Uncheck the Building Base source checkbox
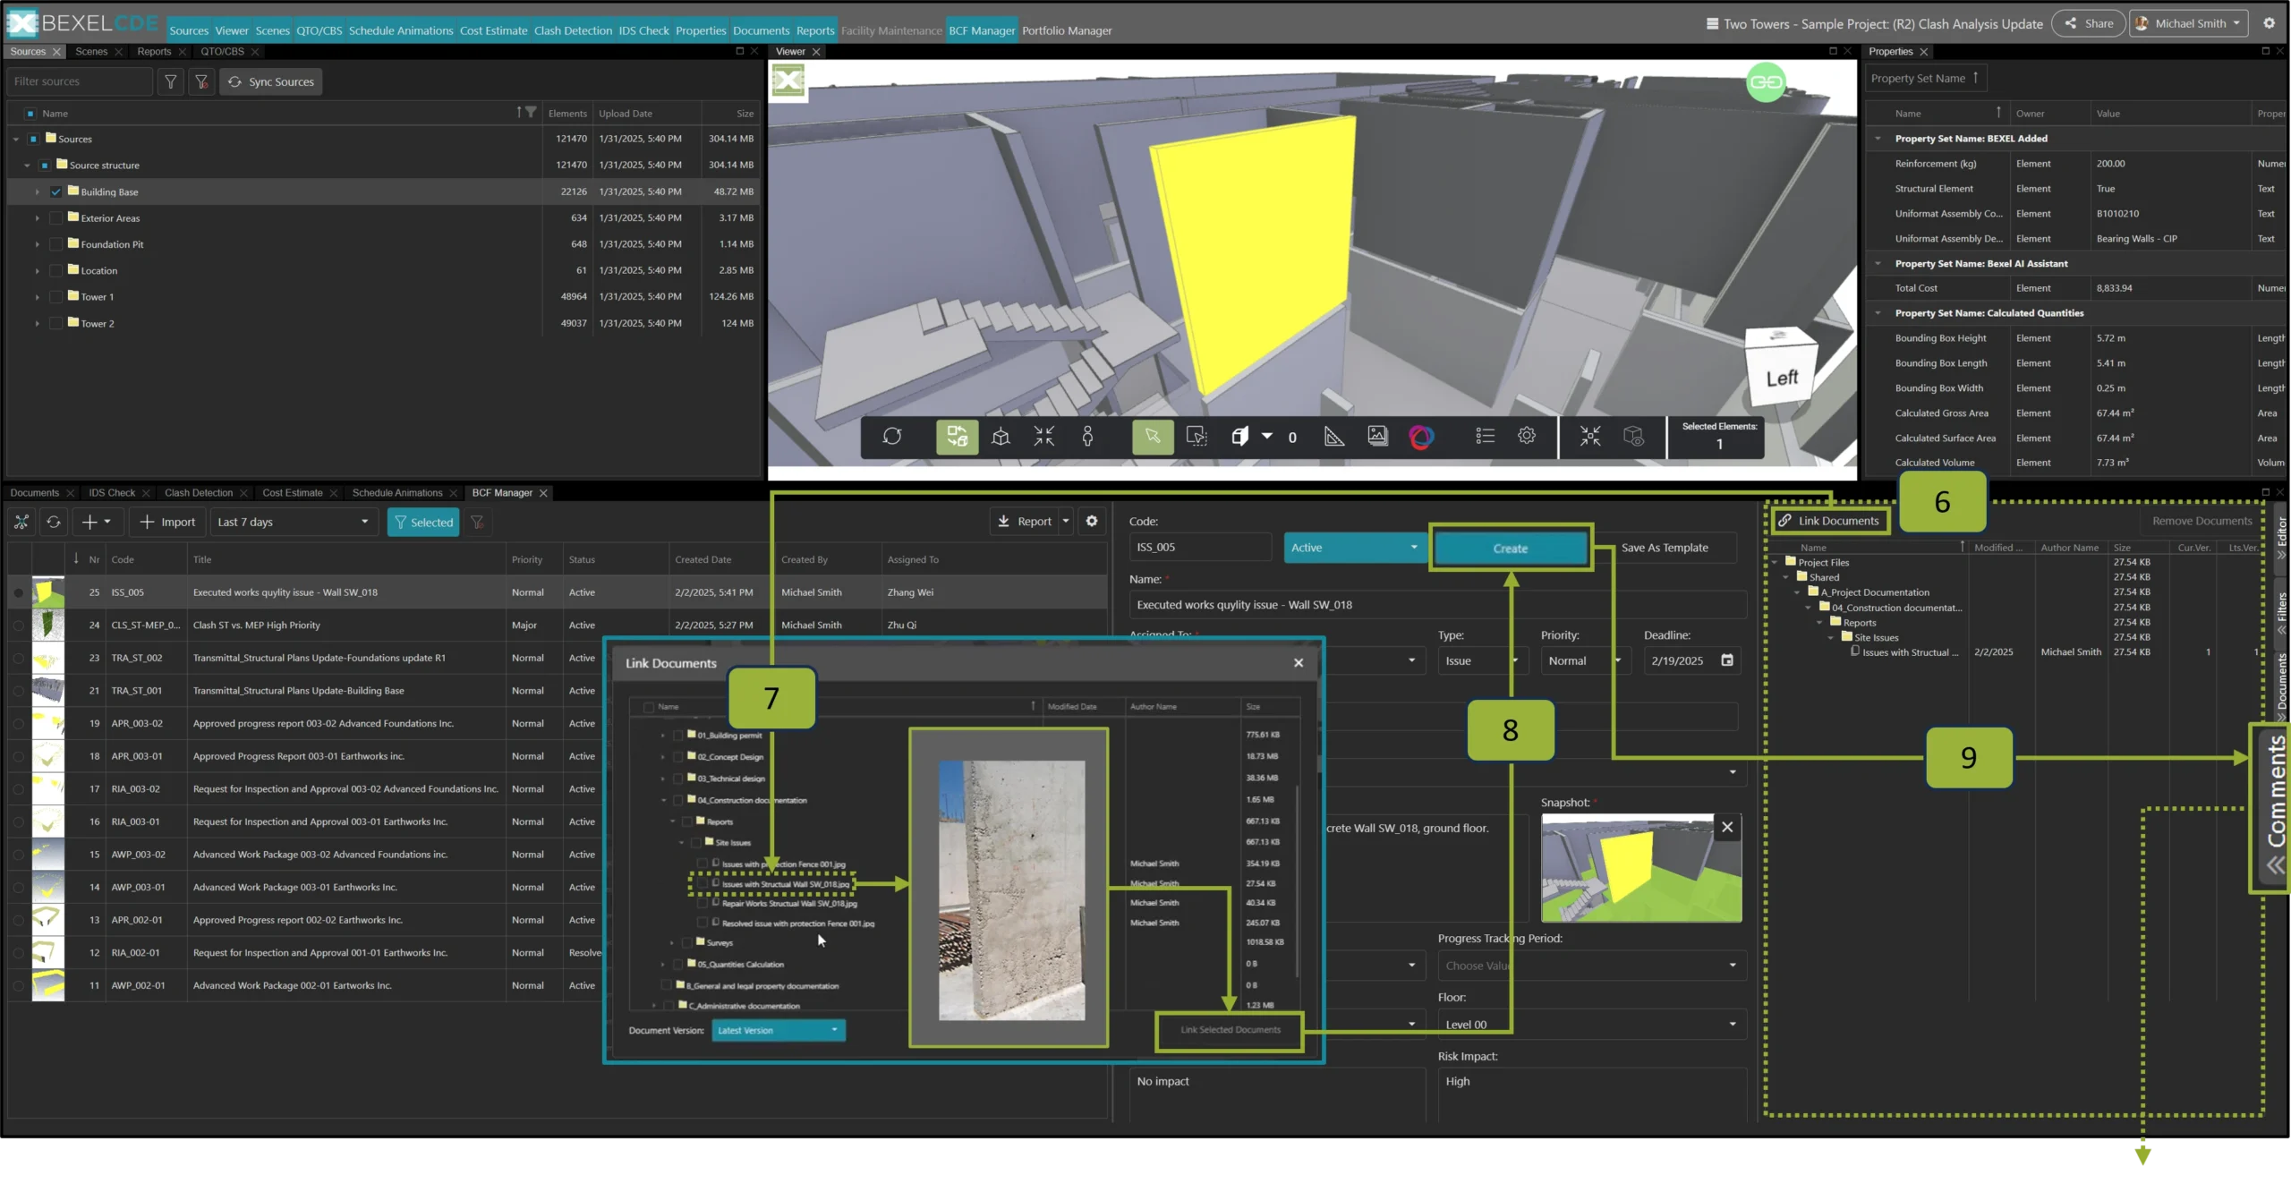Screen dimensions: 2291x1183 [x=56, y=191]
